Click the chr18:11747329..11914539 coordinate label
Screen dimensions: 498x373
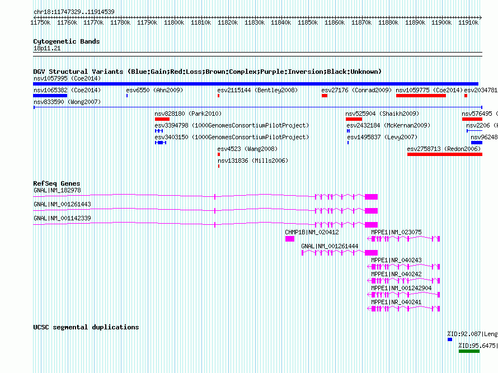point(74,12)
